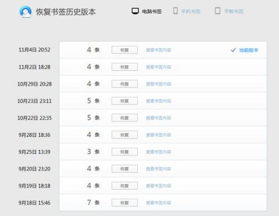Screen dimensions: 279x216
Task: View bookmark contents for 10月22日 22:35
Action: 158,118
